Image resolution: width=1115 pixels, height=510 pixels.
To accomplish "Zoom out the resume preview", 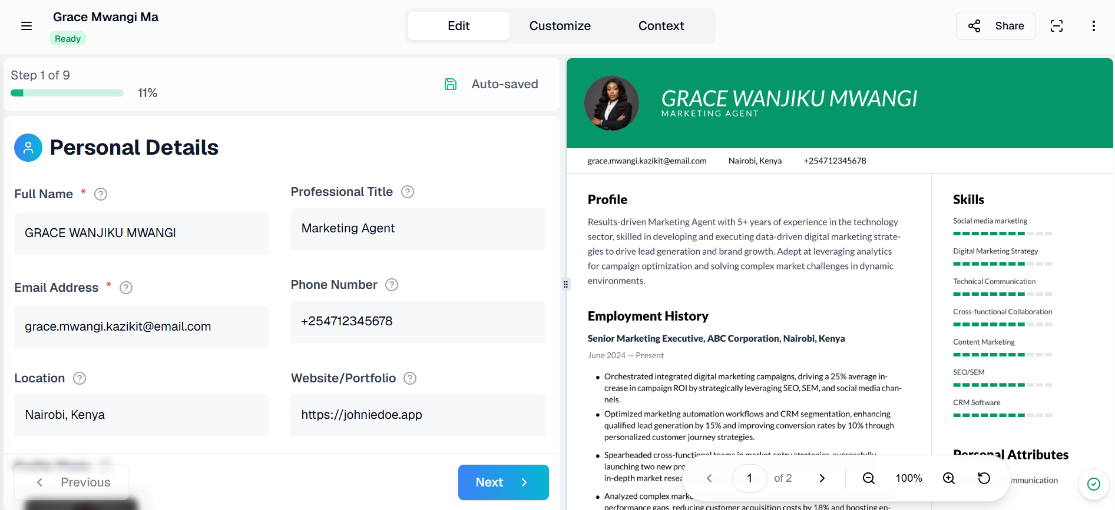I will point(869,478).
